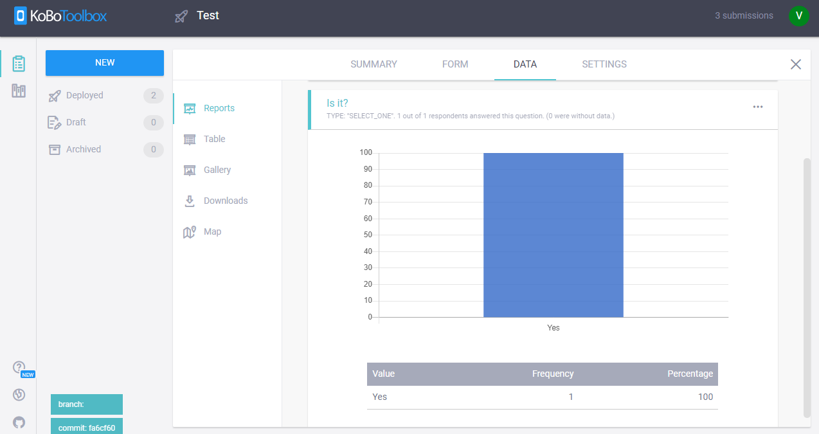Open the GitHub icon link
Screen dimensions: 819x434
pyautogui.click(x=19, y=422)
